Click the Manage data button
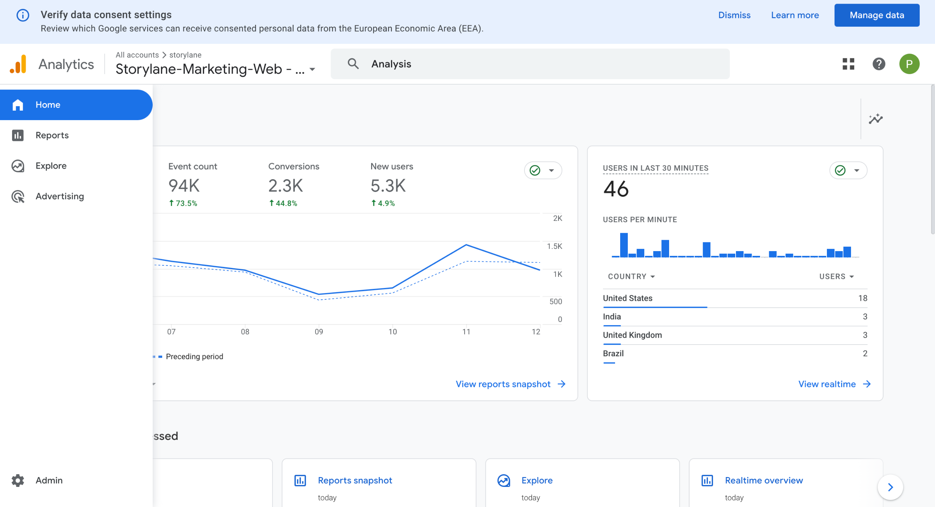The height and width of the screenshot is (507, 935). (877, 15)
